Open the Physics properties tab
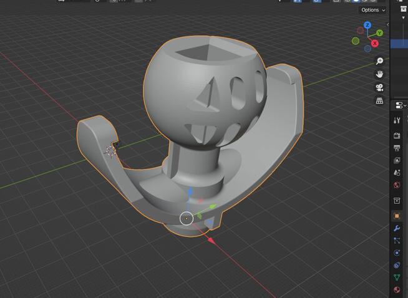Viewport: 408px width, 298px height. (397, 253)
